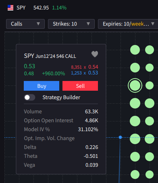Click the Model IV % row
Viewport: 158px width, 183px height.
61,129
